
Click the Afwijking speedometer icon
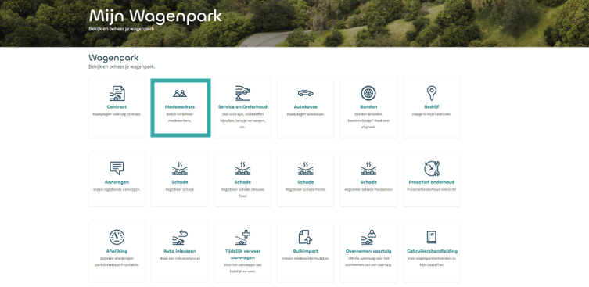tap(117, 237)
